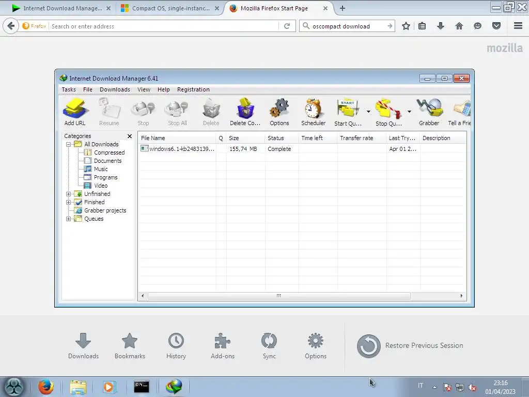Open Firefox downloads arrow in toolbar
529x397 pixels.
(441, 26)
